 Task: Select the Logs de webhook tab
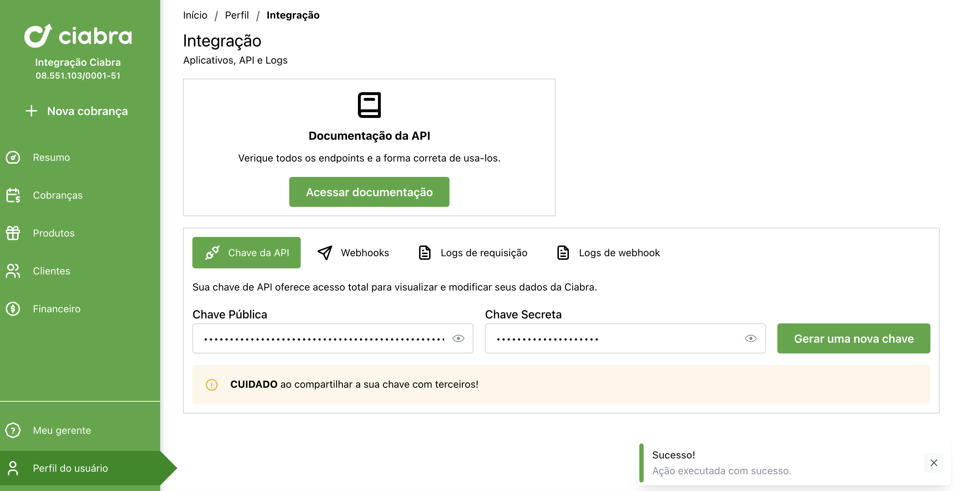[x=608, y=253]
